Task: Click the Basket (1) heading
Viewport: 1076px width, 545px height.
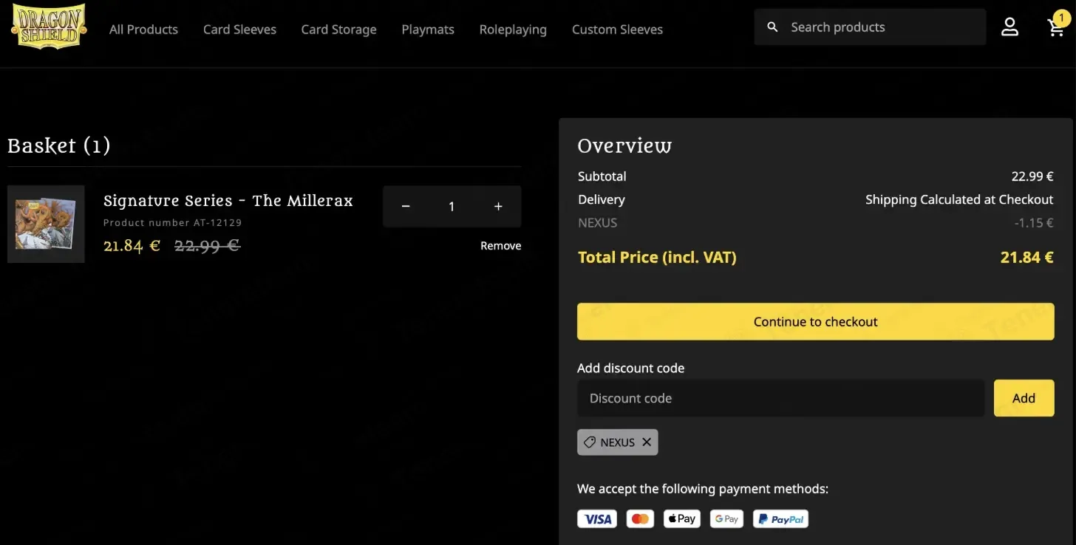Action: coord(59,145)
